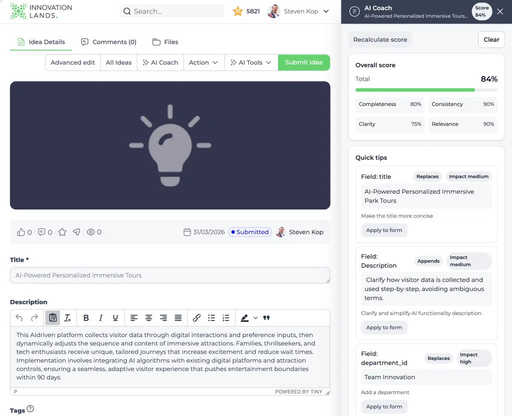Click the star favorite icon

[x=62, y=232]
